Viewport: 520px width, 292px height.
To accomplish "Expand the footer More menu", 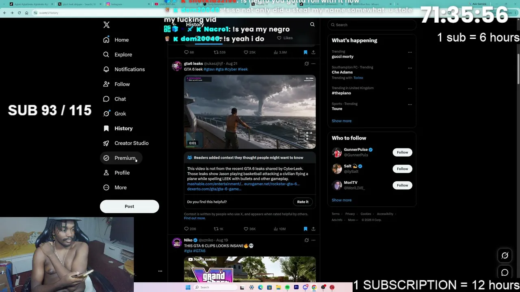I will 353,220.
